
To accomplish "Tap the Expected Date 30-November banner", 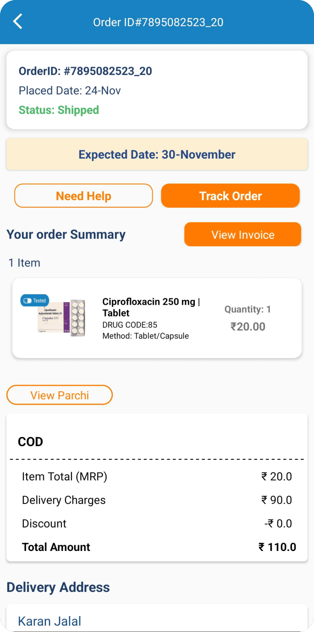I will [x=157, y=155].
